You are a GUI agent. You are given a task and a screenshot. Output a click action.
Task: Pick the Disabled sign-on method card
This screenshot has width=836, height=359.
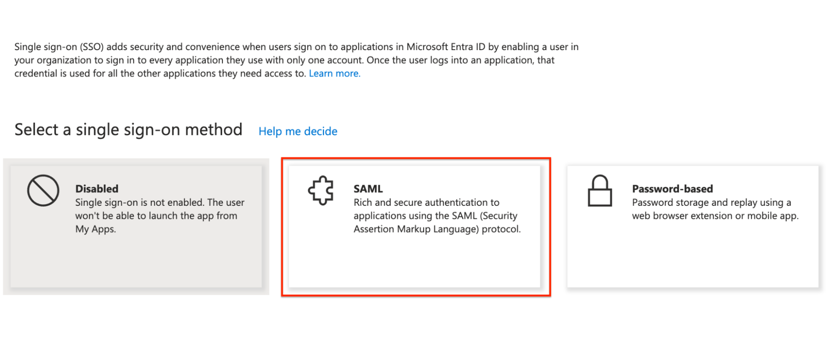136,226
